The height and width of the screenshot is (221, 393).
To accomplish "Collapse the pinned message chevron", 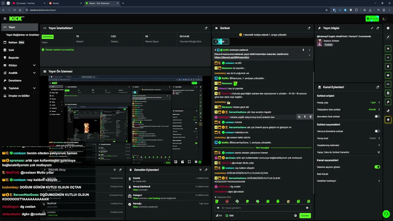I will [x=309, y=55].
